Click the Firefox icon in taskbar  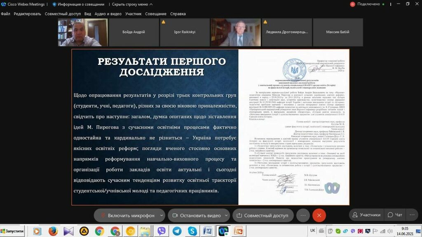point(53,231)
